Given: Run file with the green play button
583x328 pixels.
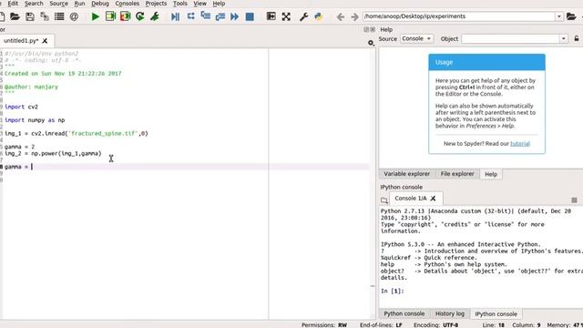Looking at the screenshot, I should point(95,16).
